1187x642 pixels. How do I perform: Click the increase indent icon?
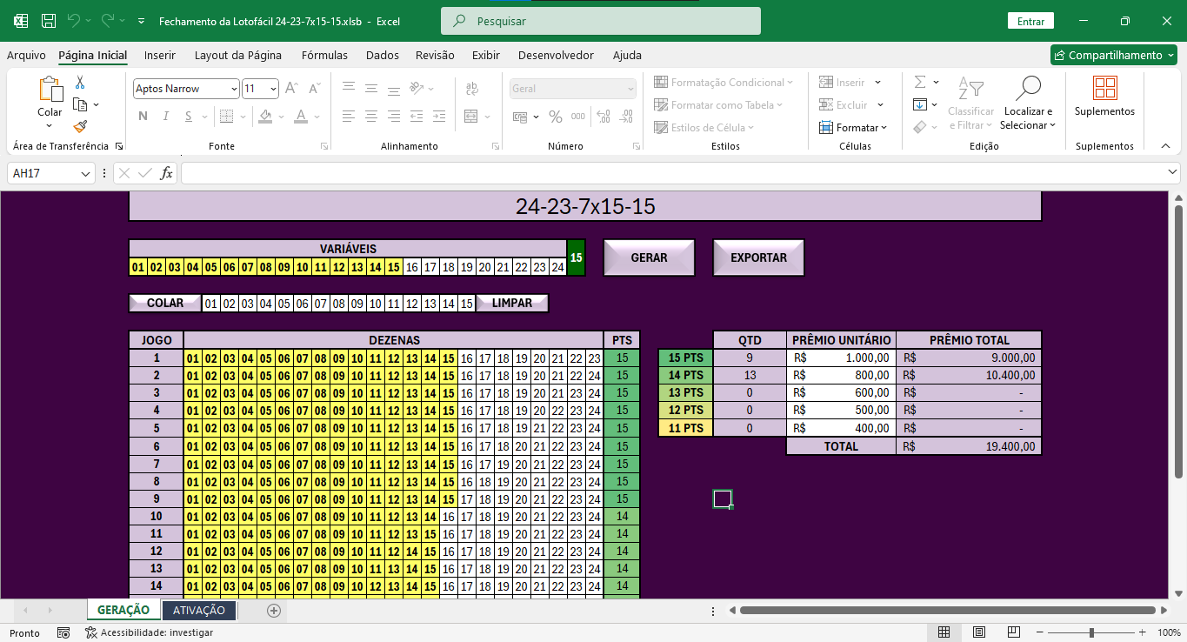[439, 117]
